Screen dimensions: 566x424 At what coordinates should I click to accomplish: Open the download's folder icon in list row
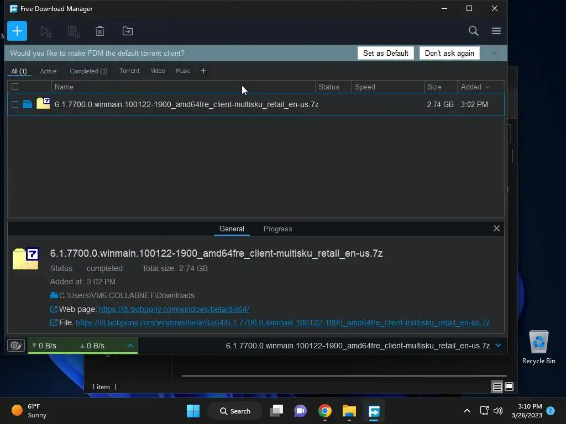[x=28, y=104]
